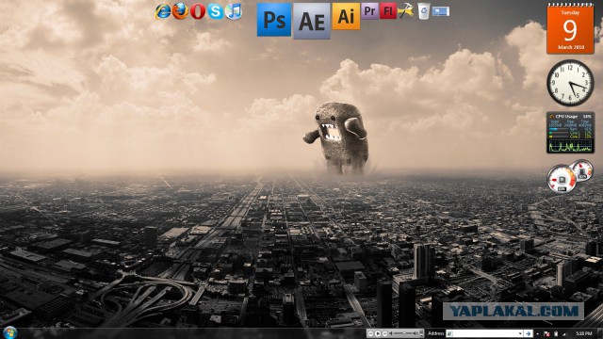Image resolution: width=603 pixels, height=339 pixels.
Task: Launch Skype from the dock
Action: click(x=216, y=11)
